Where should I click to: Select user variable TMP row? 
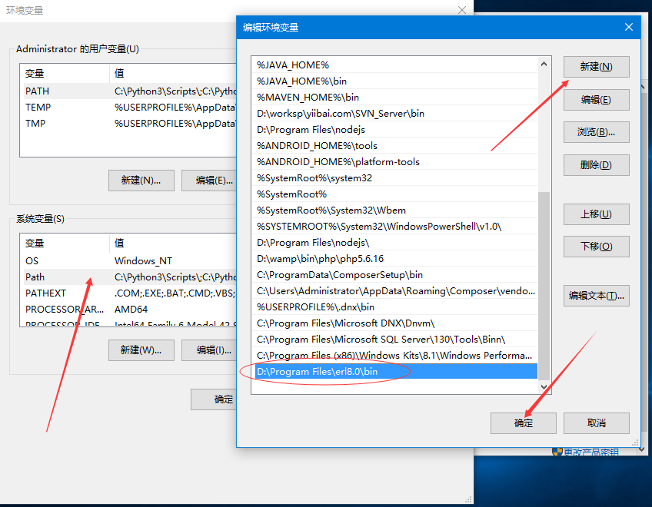click(x=128, y=124)
